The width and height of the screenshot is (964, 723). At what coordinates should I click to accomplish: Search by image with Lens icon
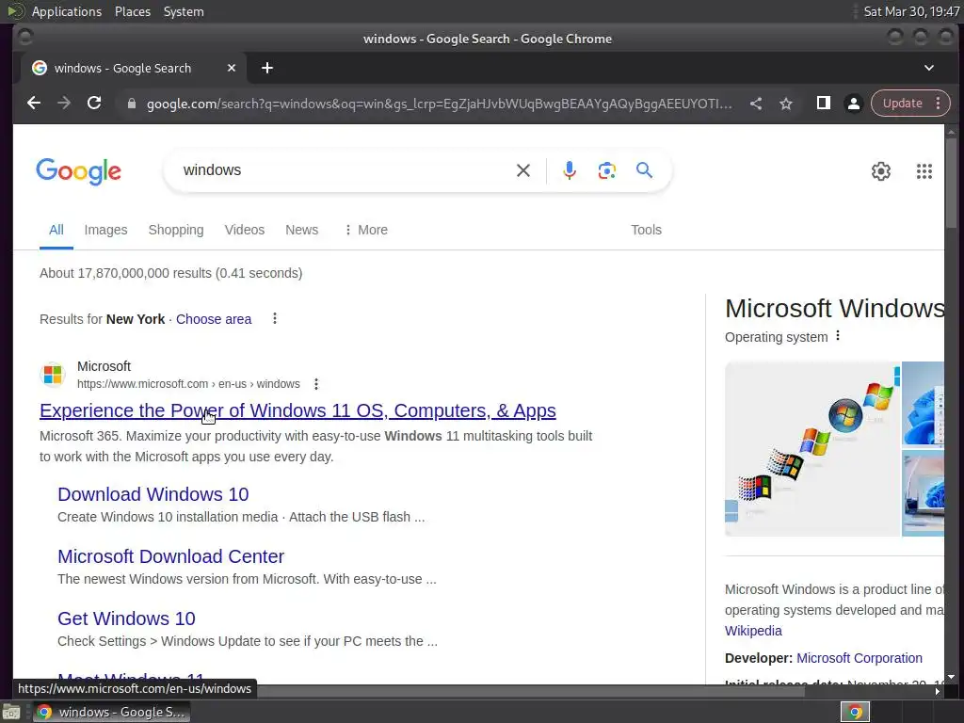point(607,170)
